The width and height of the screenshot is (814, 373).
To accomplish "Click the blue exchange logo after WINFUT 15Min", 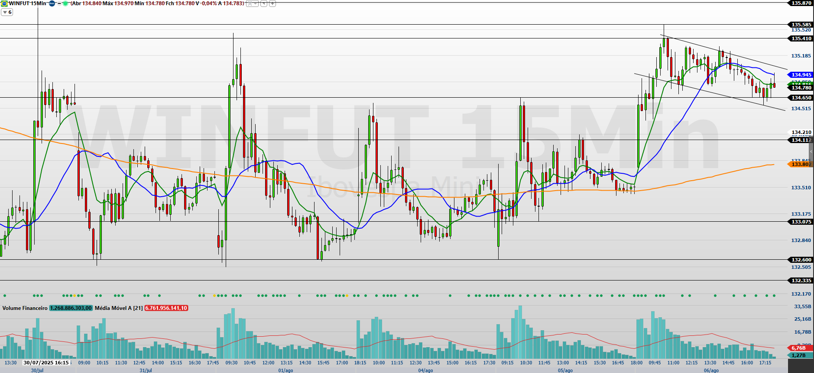I will 52,3.
